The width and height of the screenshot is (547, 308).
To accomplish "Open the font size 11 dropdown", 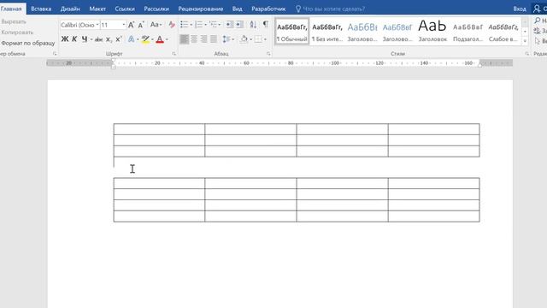I will tap(123, 25).
